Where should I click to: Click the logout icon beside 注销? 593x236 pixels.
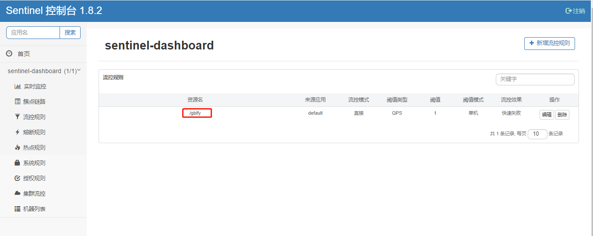[x=568, y=11]
